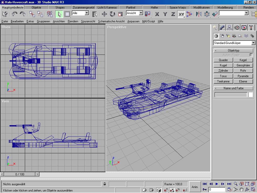Choose the rectangular Selection Region tool

[x=67, y=14]
